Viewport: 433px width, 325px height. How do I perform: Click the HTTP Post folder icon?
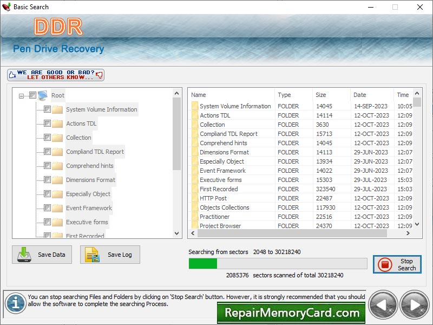coord(194,198)
